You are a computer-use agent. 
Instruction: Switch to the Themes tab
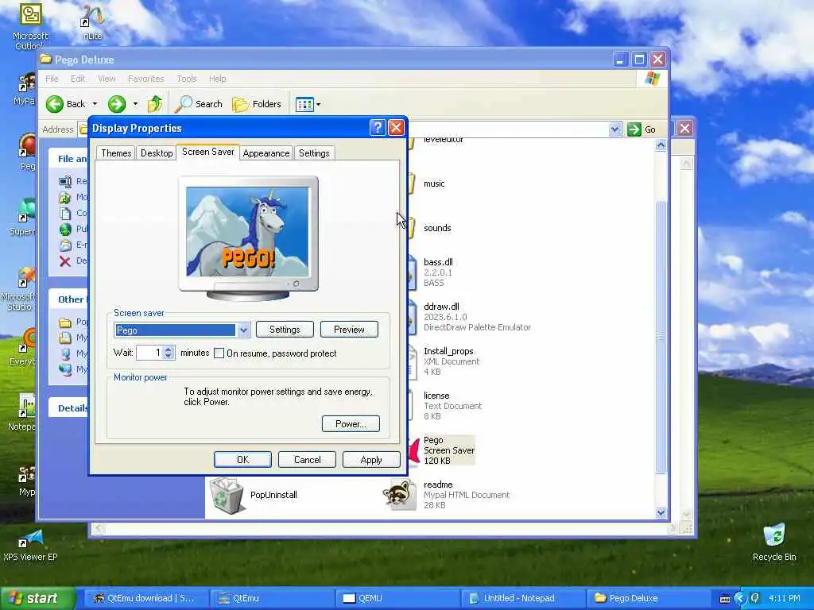tap(116, 153)
